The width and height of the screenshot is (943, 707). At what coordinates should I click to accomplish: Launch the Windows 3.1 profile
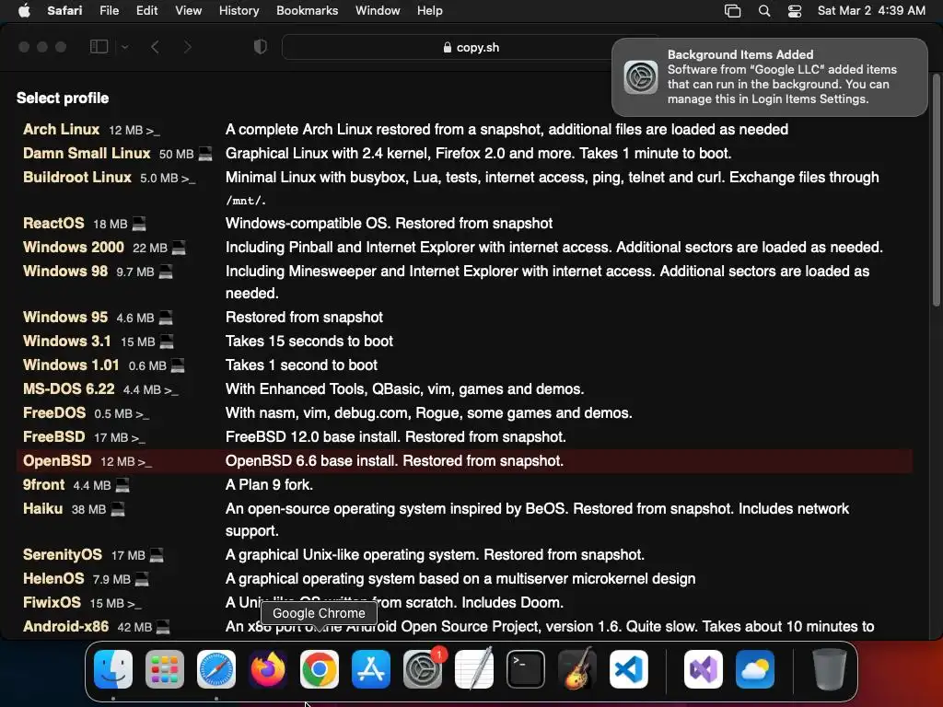coord(66,341)
